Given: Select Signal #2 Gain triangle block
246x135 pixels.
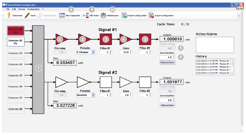Looking at the screenshot, I should [125, 82].
